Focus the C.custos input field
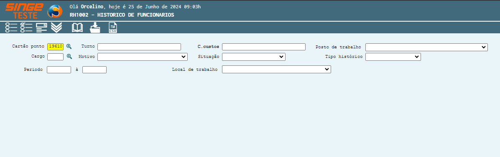The image size is (500, 157). point(264,47)
